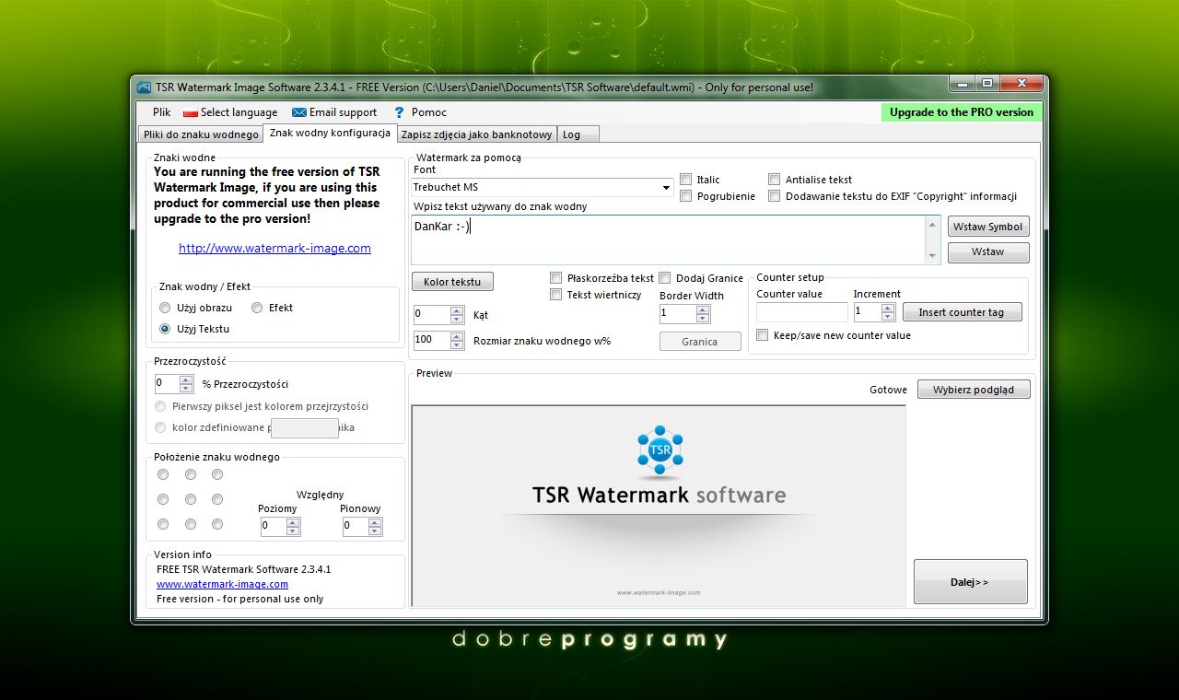Open the Pomoc menu
The width and height of the screenshot is (1179, 700).
coord(429,112)
